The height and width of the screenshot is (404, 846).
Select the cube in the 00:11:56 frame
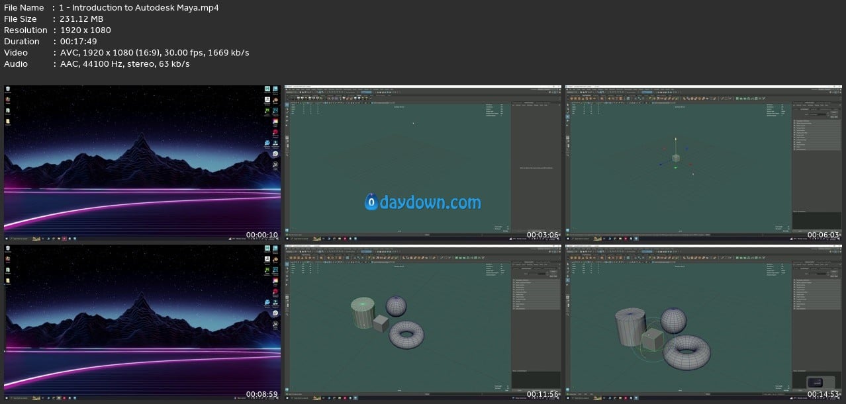(380, 323)
